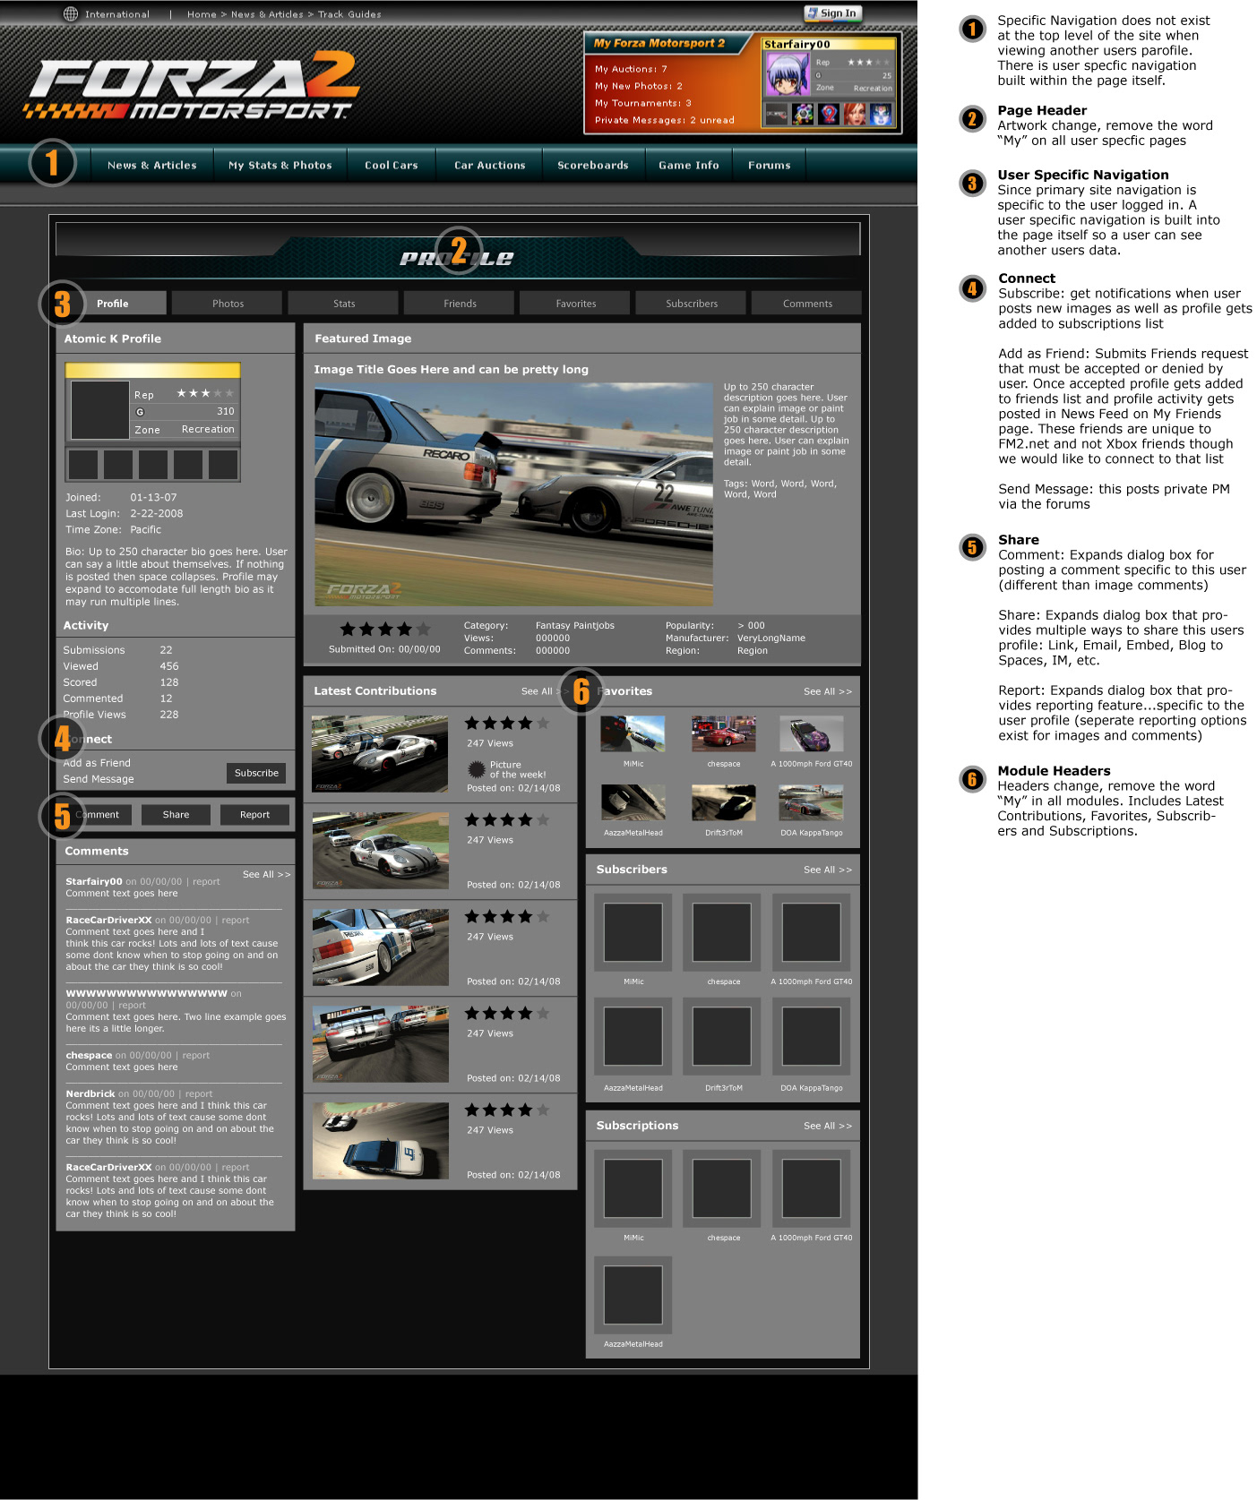Click the Report button
Screen dimensions: 1257x1500
coord(254,815)
